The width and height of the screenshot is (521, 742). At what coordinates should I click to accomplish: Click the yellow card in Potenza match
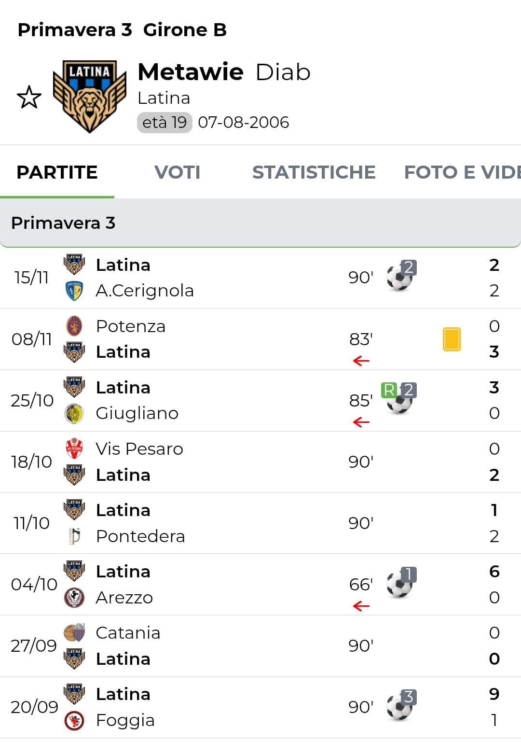click(452, 339)
